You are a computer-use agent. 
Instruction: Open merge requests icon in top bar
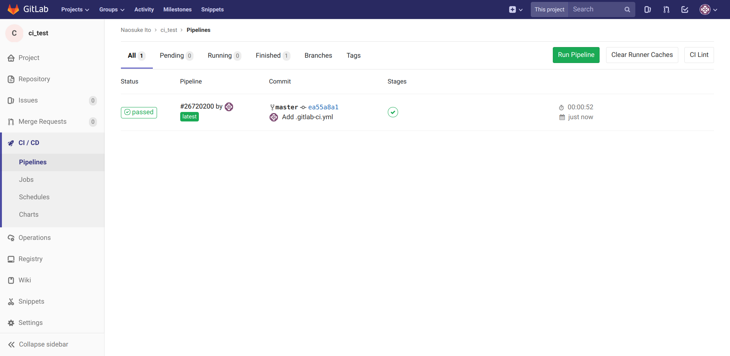click(x=666, y=9)
